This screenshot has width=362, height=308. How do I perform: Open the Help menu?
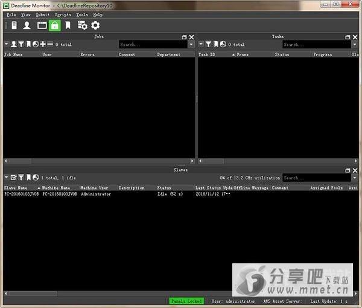[98, 14]
